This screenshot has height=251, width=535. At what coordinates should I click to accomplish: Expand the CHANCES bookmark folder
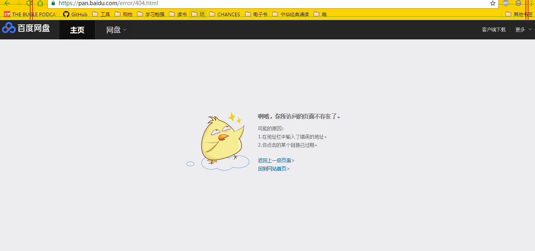(225, 14)
